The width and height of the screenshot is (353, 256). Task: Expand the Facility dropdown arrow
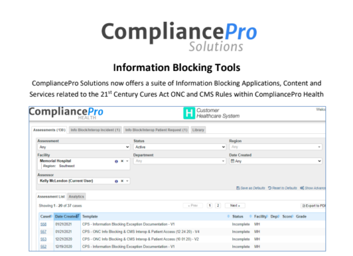pyautogui.click(x=127, y=161)
